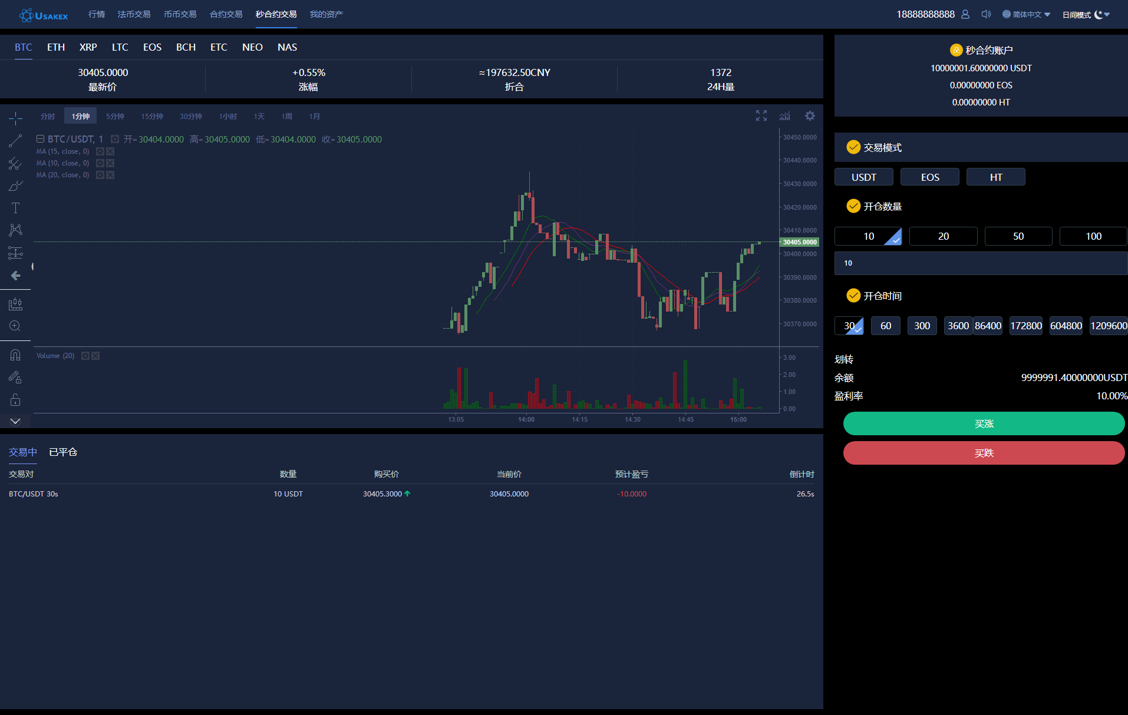Open the user account icon

coord(965,14)
